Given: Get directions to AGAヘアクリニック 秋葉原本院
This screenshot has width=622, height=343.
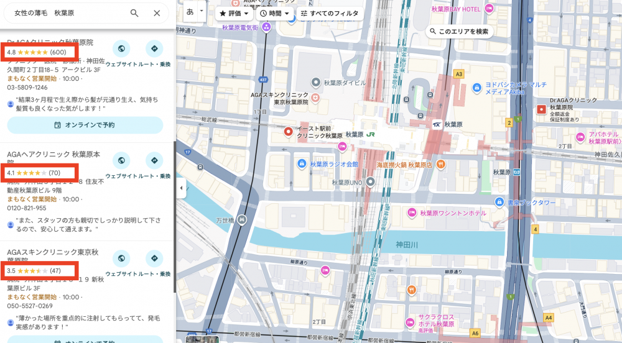Looking at the screenshot, I should pos(154,160).
